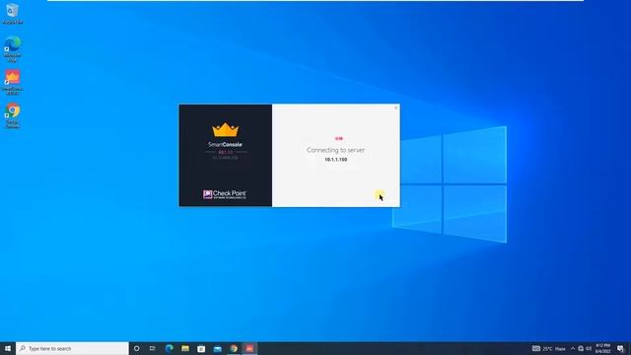The width and height of the screenshot is (631, 355).
Task: Show hidden system tray icons
Action: pos(573,348)
